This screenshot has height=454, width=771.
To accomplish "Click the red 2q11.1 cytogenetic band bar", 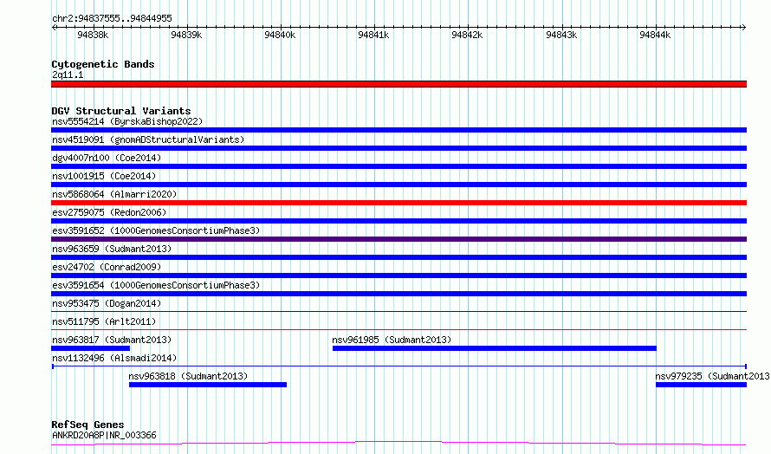I will 398,84.
